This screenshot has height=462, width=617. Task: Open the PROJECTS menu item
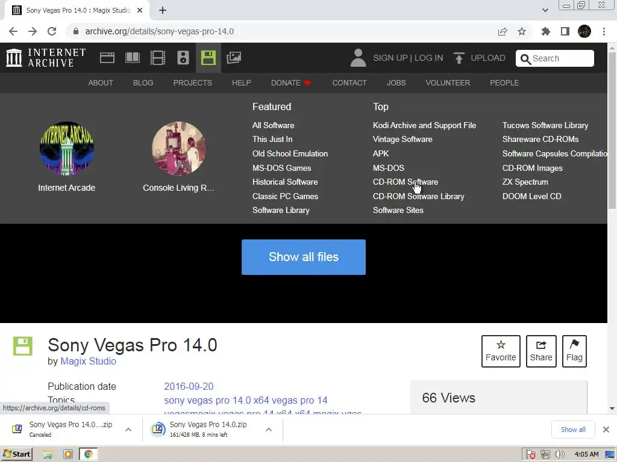[192, 83]
